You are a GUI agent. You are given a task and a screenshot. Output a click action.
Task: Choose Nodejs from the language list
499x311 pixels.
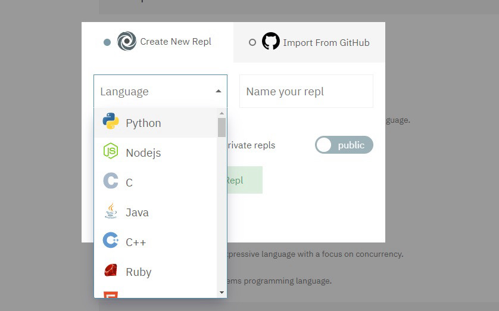(155, 153)
